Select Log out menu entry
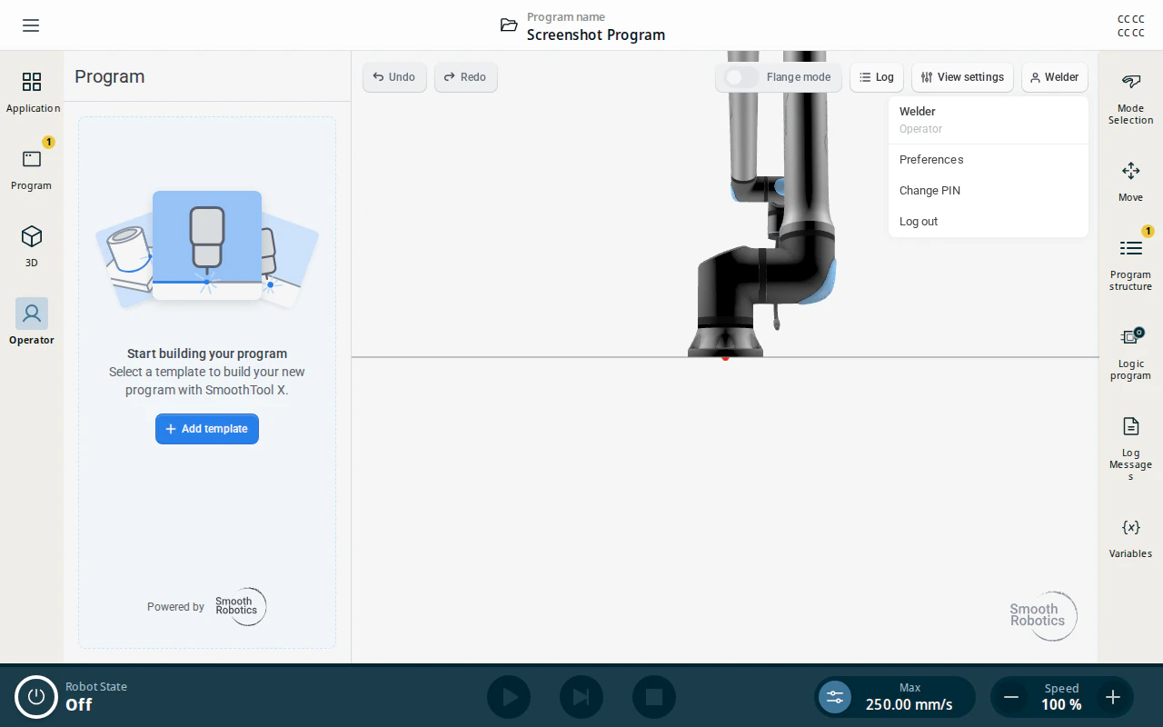 click(x=988, y=222)
